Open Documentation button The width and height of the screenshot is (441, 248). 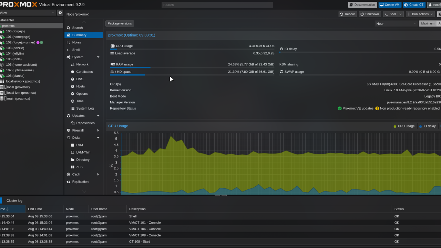362,5
